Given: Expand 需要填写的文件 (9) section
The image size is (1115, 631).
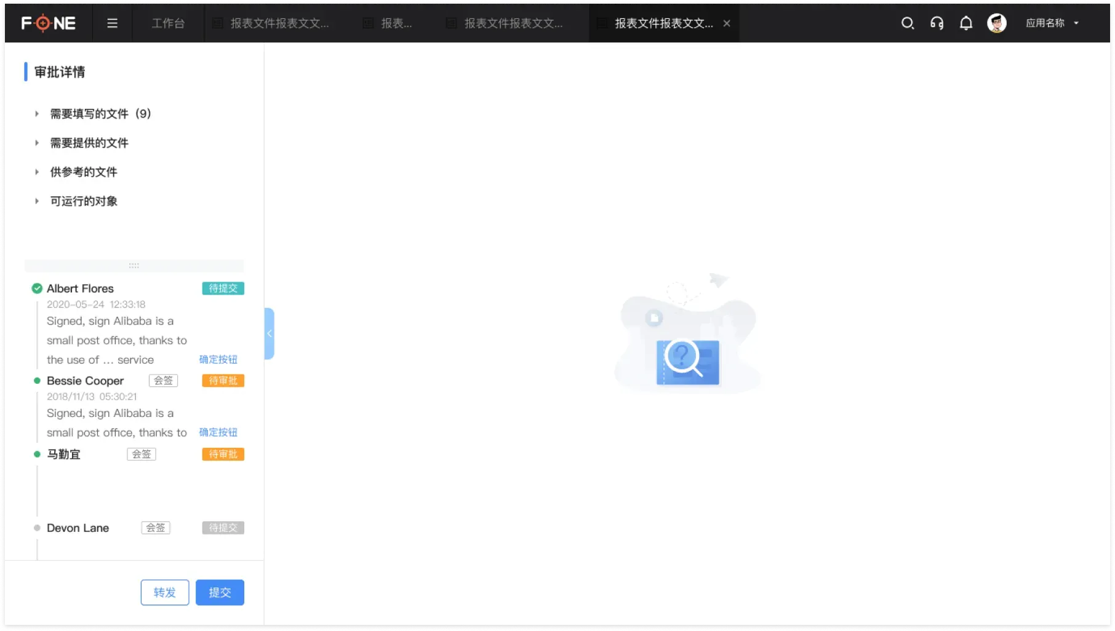Looking at the screenshot, I should [37, 114].
